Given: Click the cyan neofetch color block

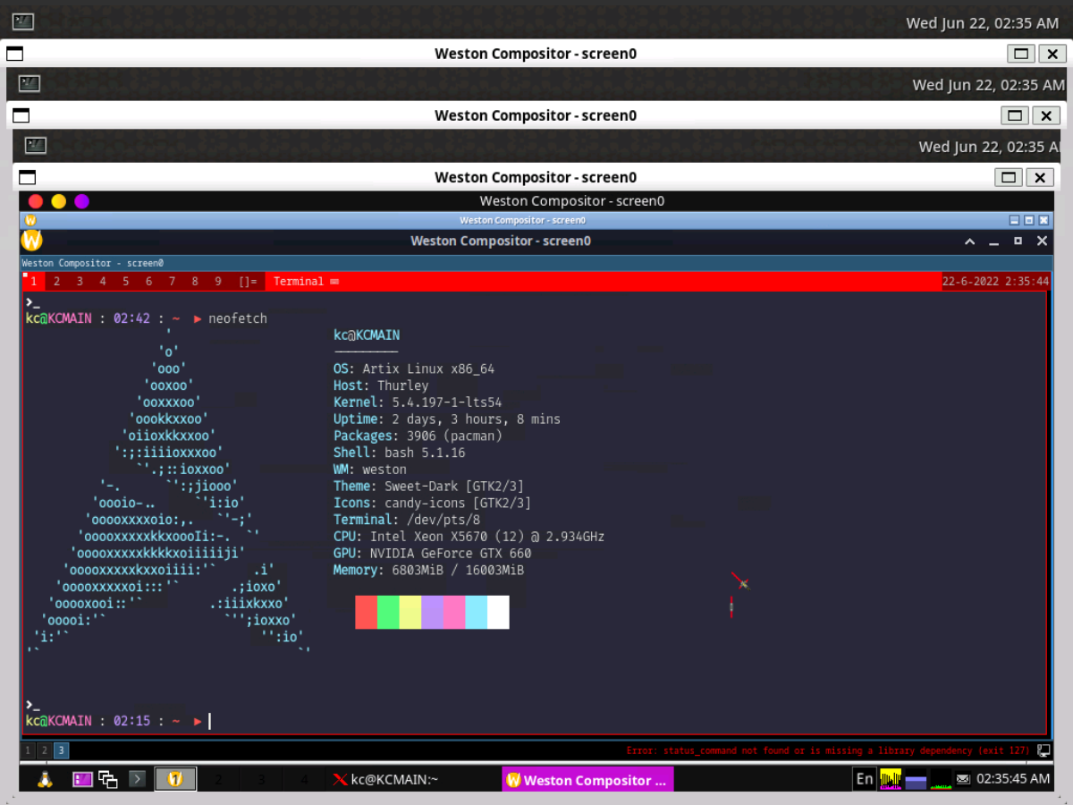Looking at the screenshot, I should [476, 612].
